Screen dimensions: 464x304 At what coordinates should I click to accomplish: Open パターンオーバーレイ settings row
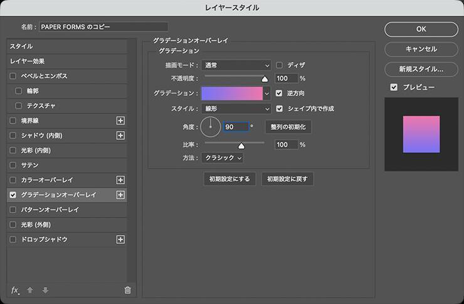(x=67, y=209)
